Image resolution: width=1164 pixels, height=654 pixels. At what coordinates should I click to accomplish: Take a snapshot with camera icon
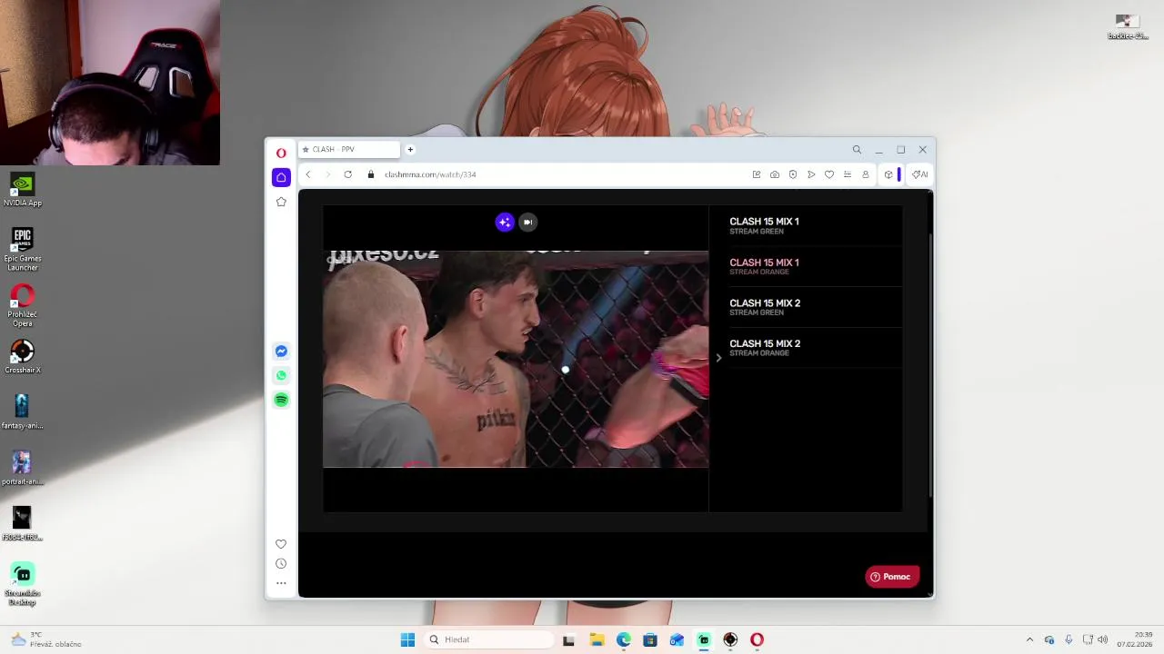774,174
